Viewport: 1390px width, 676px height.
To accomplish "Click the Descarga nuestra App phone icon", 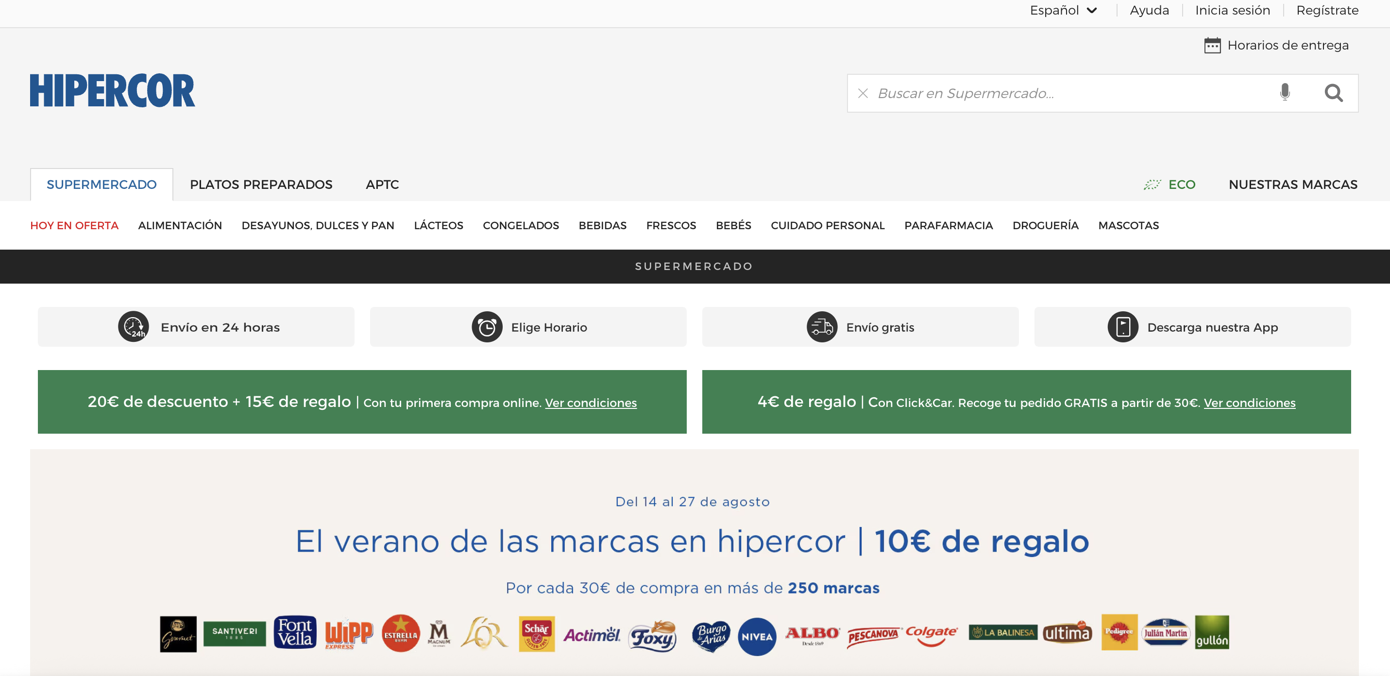I will point(1123,327).
